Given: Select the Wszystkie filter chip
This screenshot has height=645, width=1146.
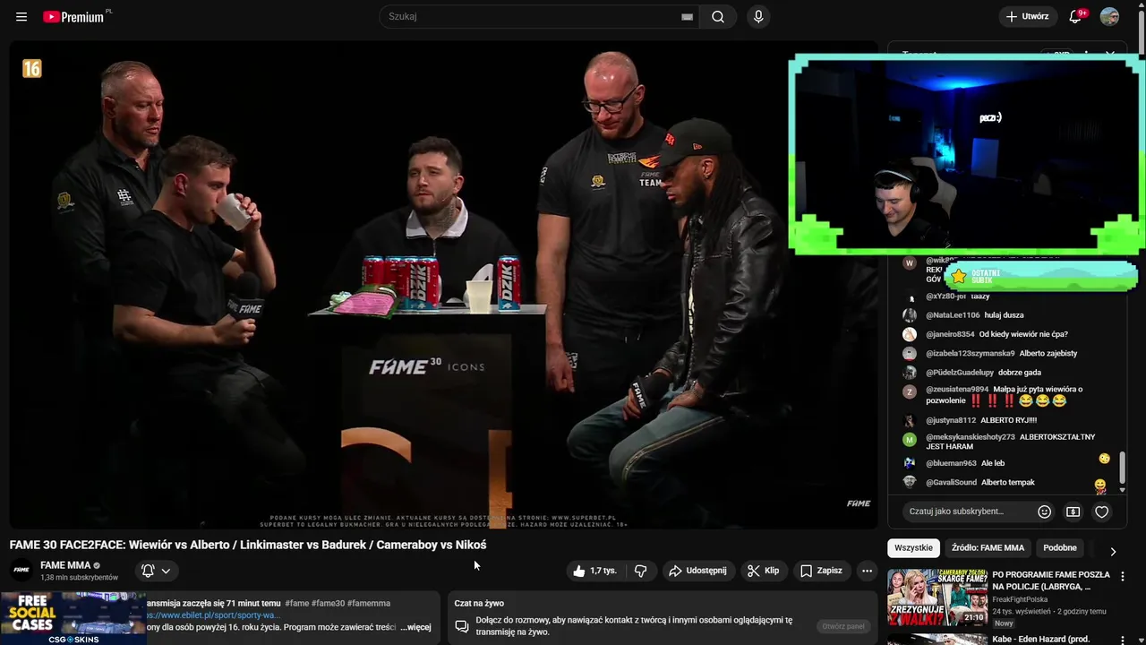Looking at the screenshot, I should click(x=913, y=547).
